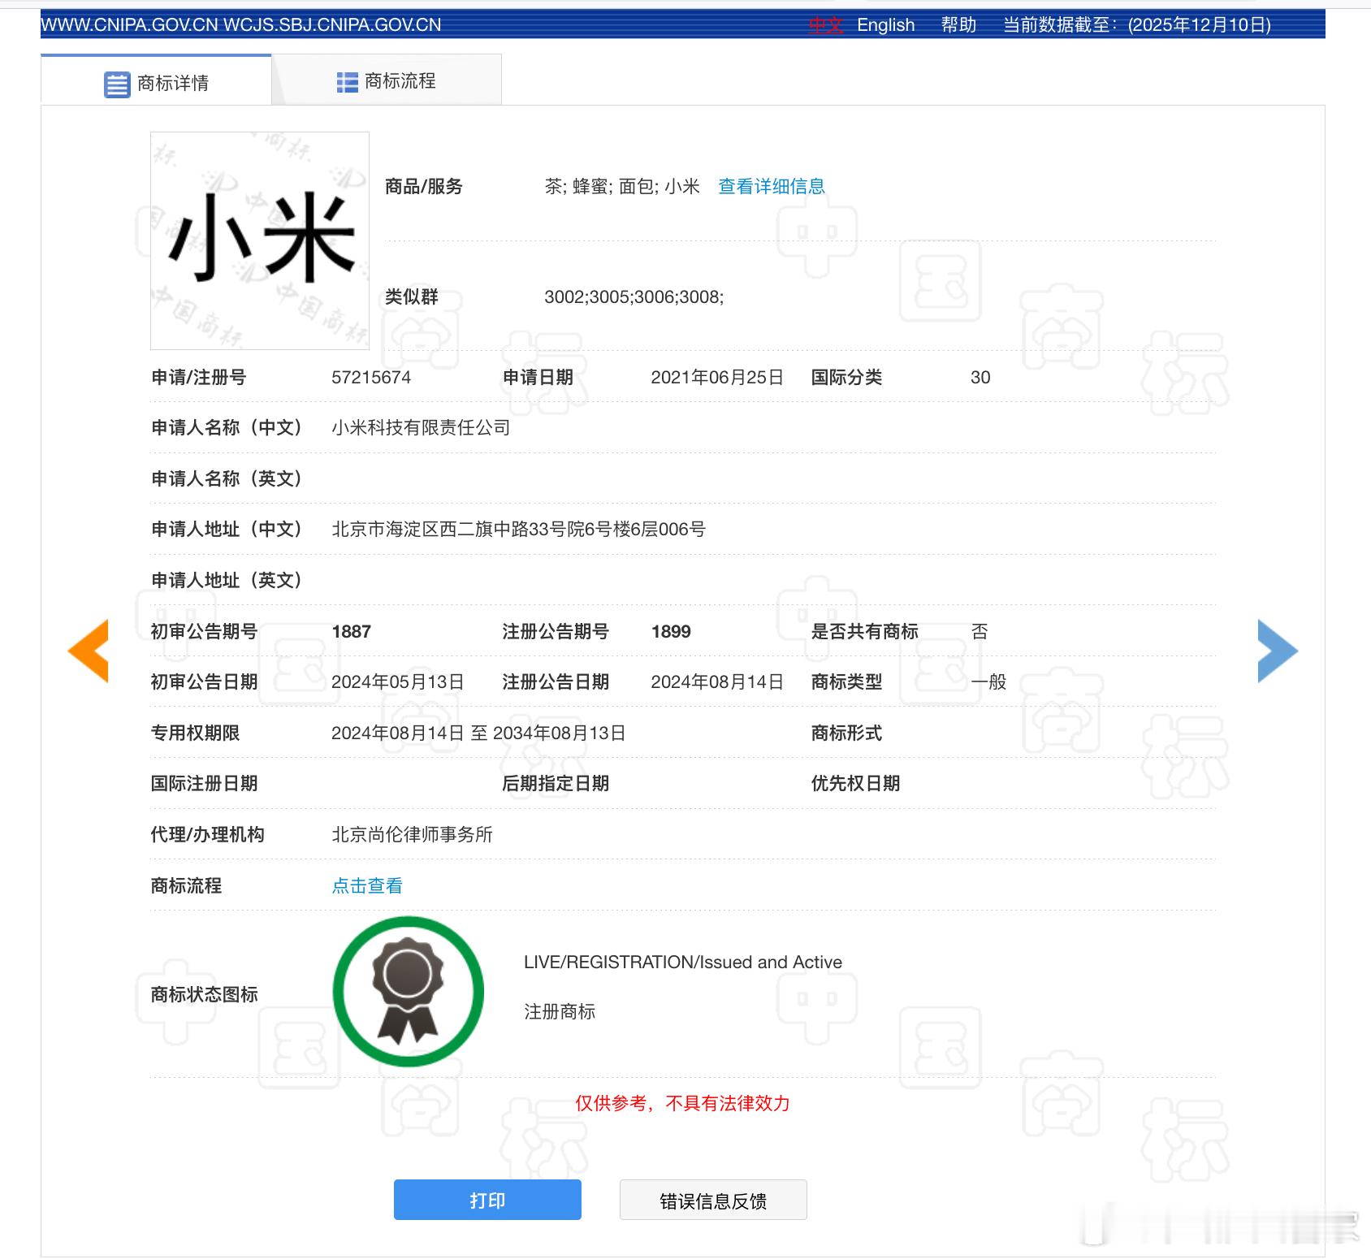Click the red disclaimer 仅供参考，不具有法律效力
1371x1259 pixels.
tap(682, 1104)
